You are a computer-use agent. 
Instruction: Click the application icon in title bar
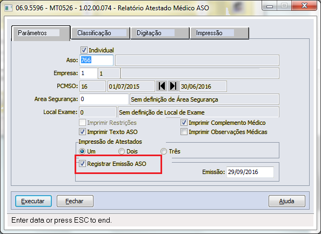tap(9, 8)
